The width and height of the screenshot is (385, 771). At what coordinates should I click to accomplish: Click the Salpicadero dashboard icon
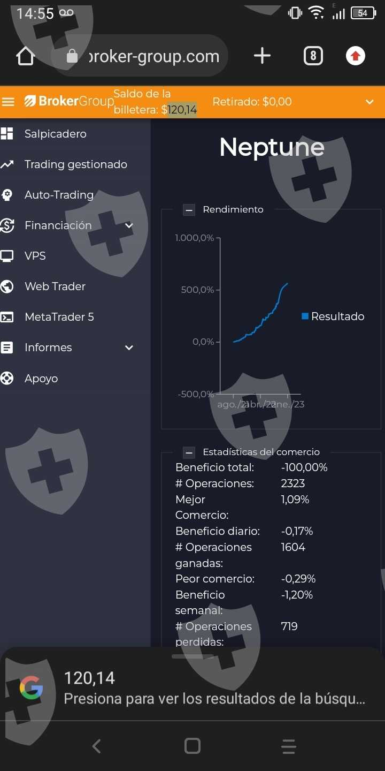coord(7,134)
